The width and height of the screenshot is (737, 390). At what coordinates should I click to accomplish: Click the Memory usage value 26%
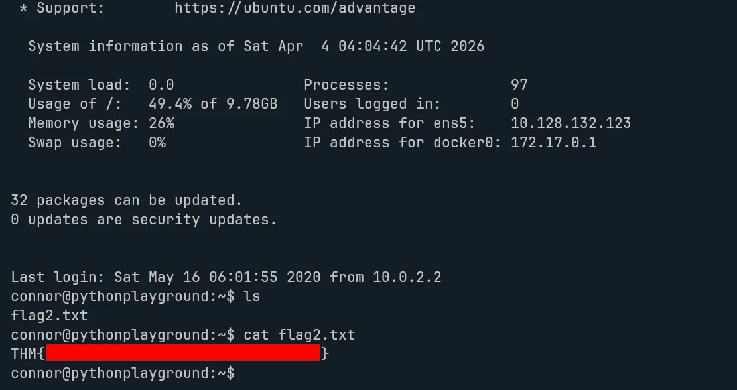pyautogui.click(x=161, y=123)
